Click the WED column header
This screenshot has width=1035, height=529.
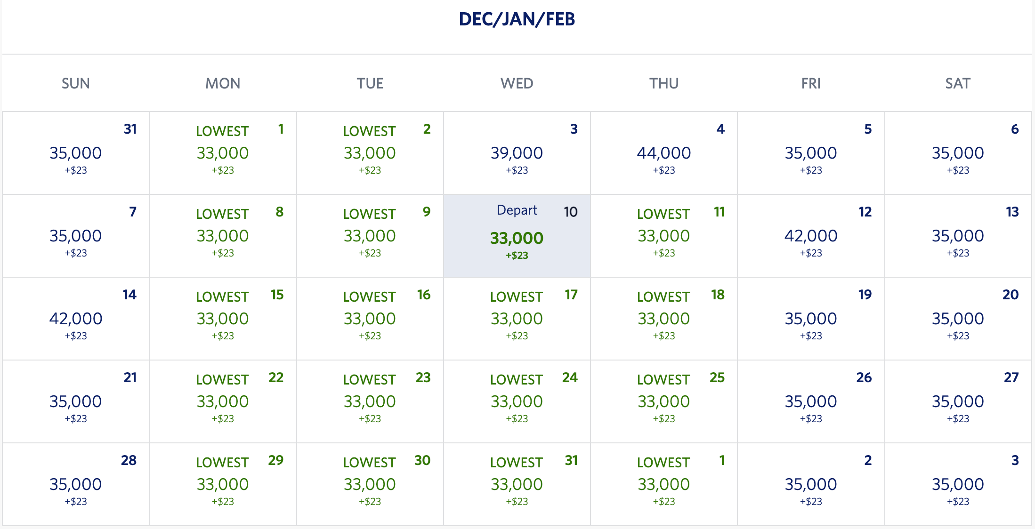[x=517, y=83]
